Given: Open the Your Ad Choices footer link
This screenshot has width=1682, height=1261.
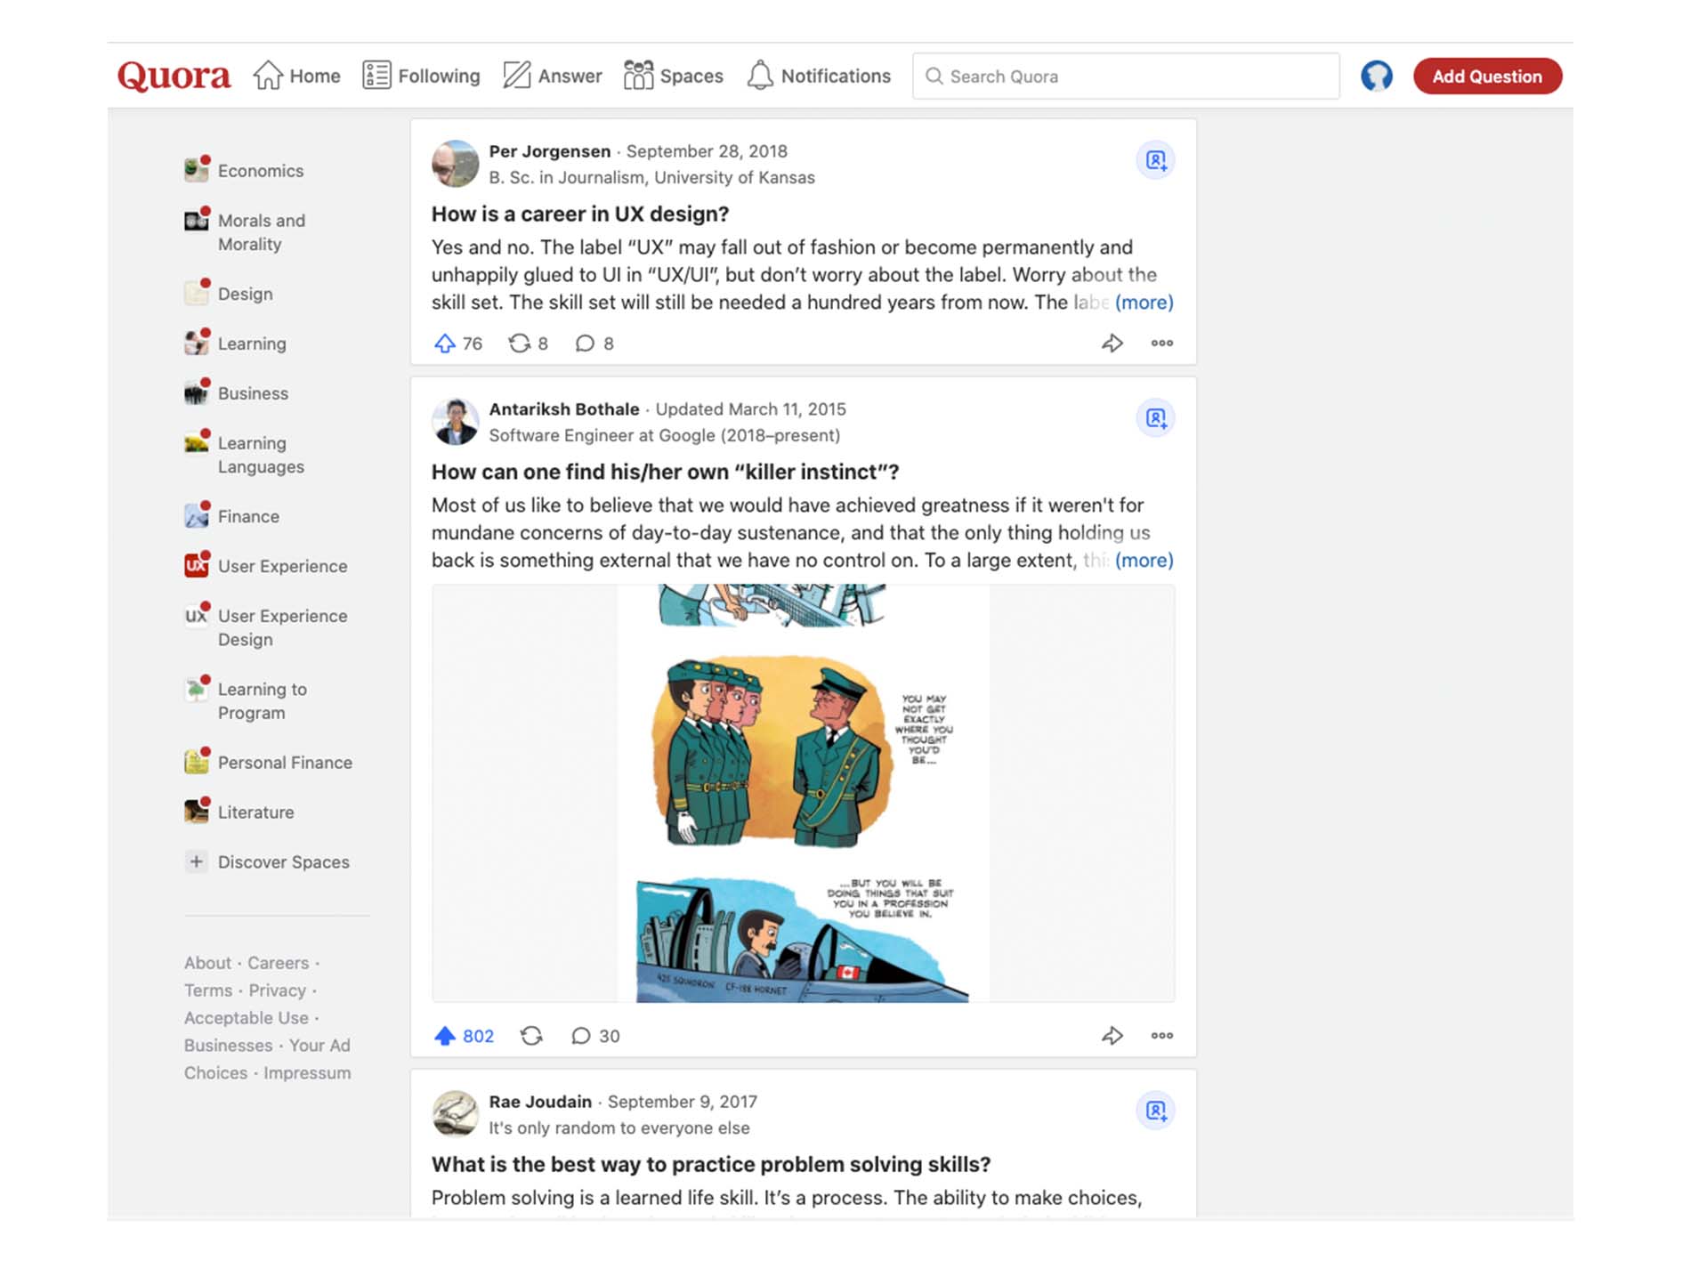Looking at the screenshot, I should pyautogui.click(x=267, y=1059).
